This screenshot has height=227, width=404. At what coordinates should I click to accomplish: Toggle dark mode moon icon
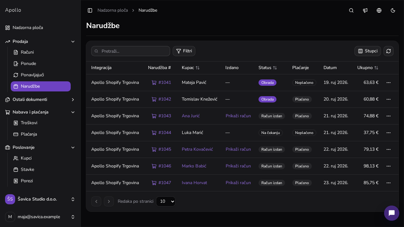[x=393, y=10]
